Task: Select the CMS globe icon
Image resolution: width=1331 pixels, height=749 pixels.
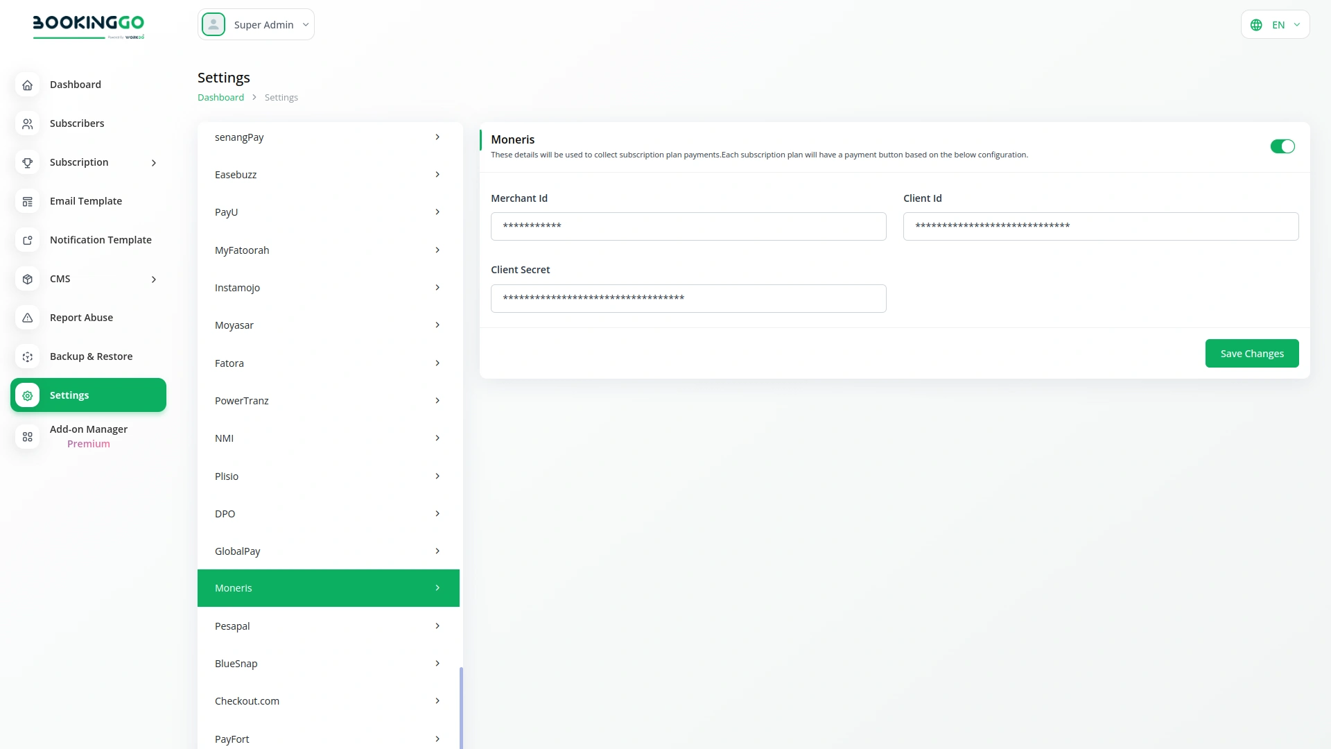Action: tap(27, 279)
